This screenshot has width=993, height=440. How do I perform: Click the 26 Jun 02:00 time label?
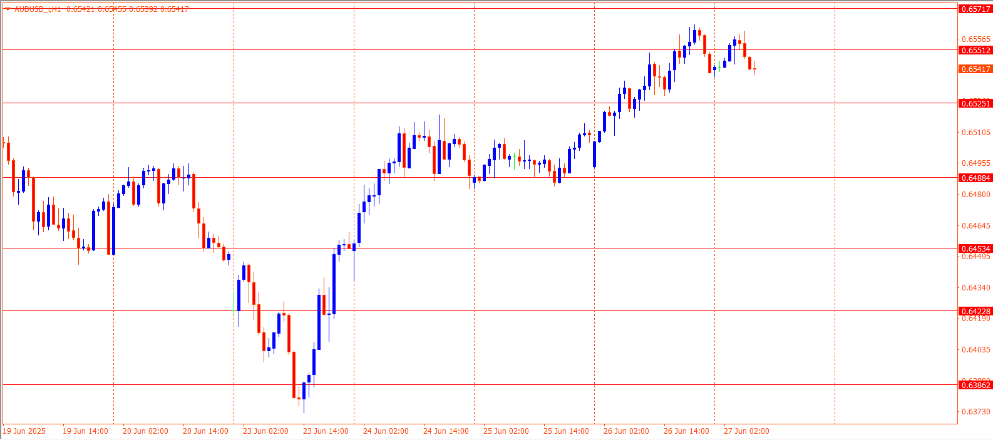click(626, 431)
